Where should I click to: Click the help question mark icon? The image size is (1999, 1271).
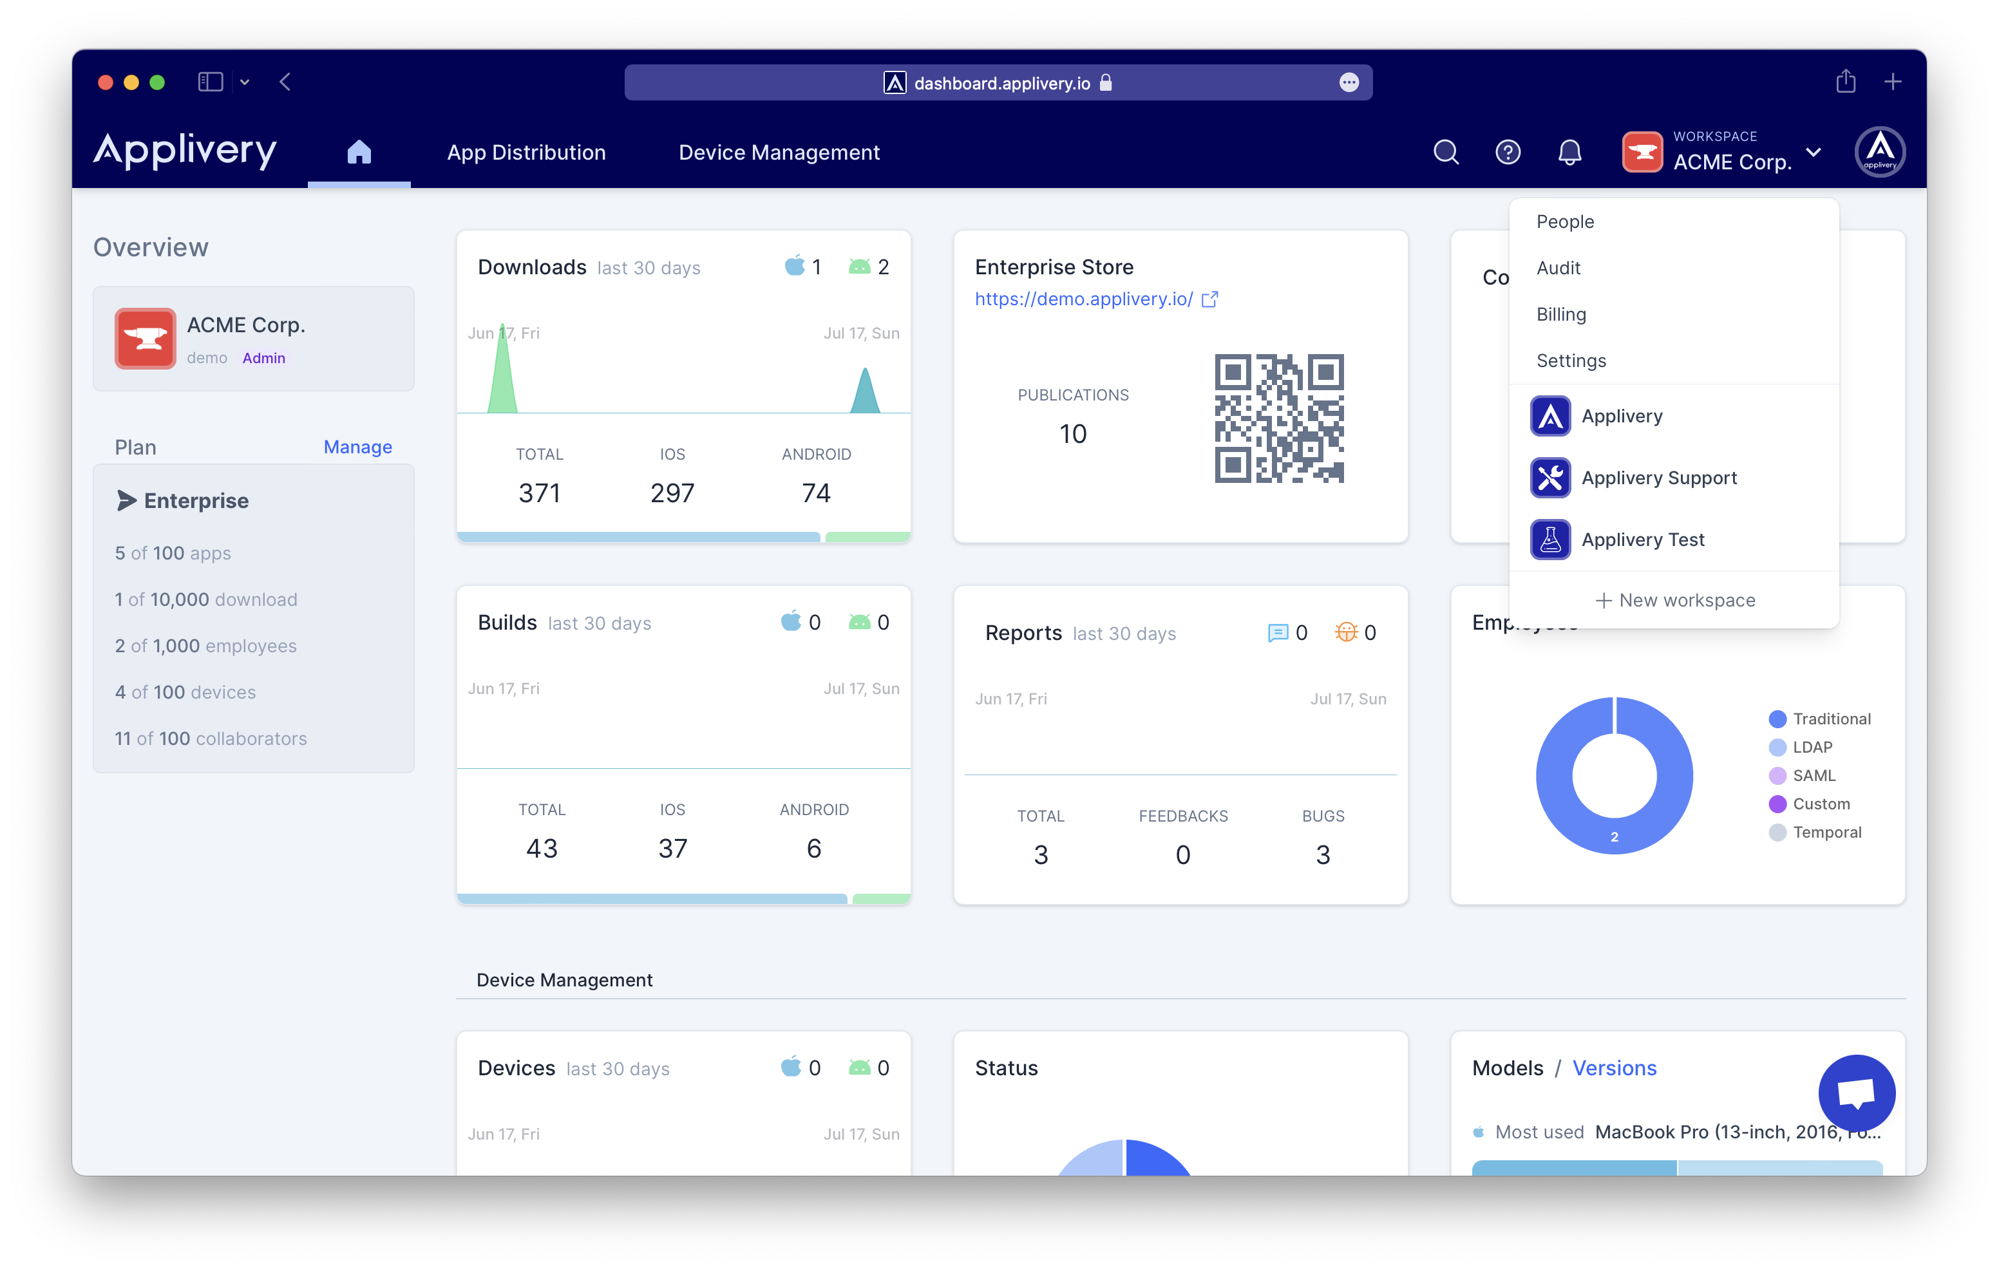(1508, 152)
